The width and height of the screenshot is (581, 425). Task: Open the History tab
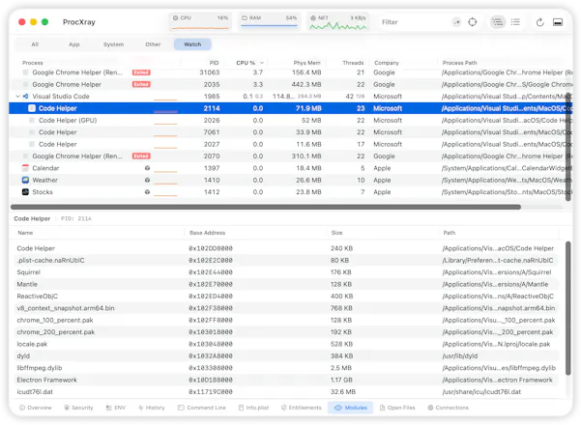[x=151, y=408]
